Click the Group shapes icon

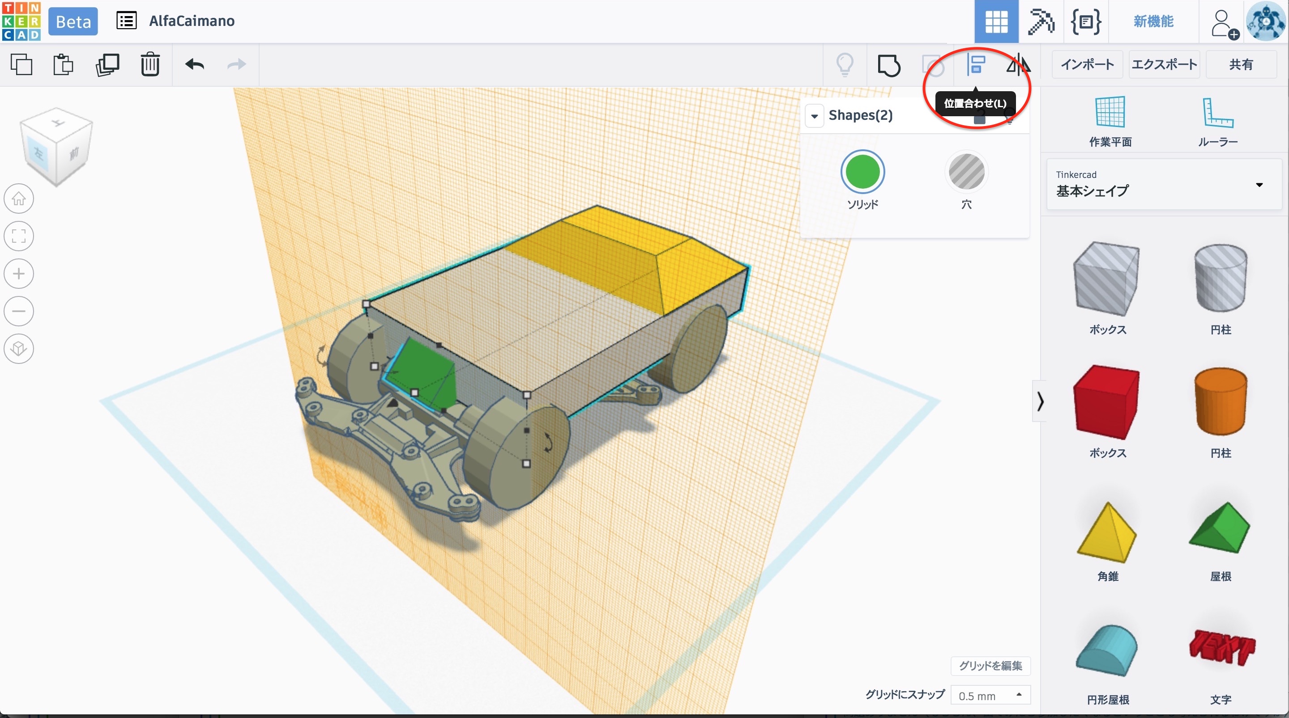(889, 66)
